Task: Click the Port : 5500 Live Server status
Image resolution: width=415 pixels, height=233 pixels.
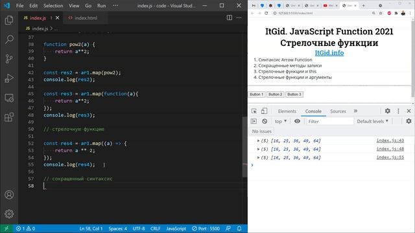Action: [206, 228]
